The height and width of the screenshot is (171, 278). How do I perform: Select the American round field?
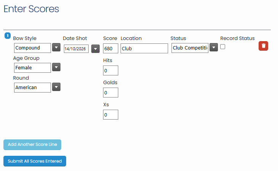pyautogui.click(x=32, y=87)
